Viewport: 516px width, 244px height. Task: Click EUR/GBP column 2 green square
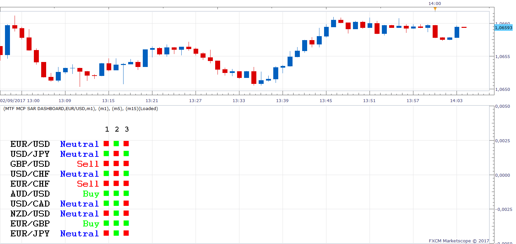(x=116, y=223)
